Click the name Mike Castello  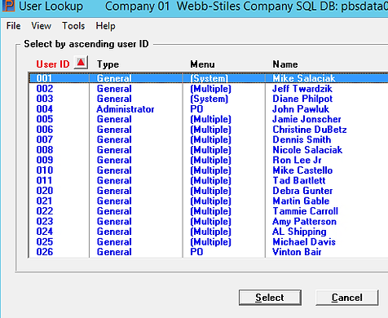[x=302, y=170]
